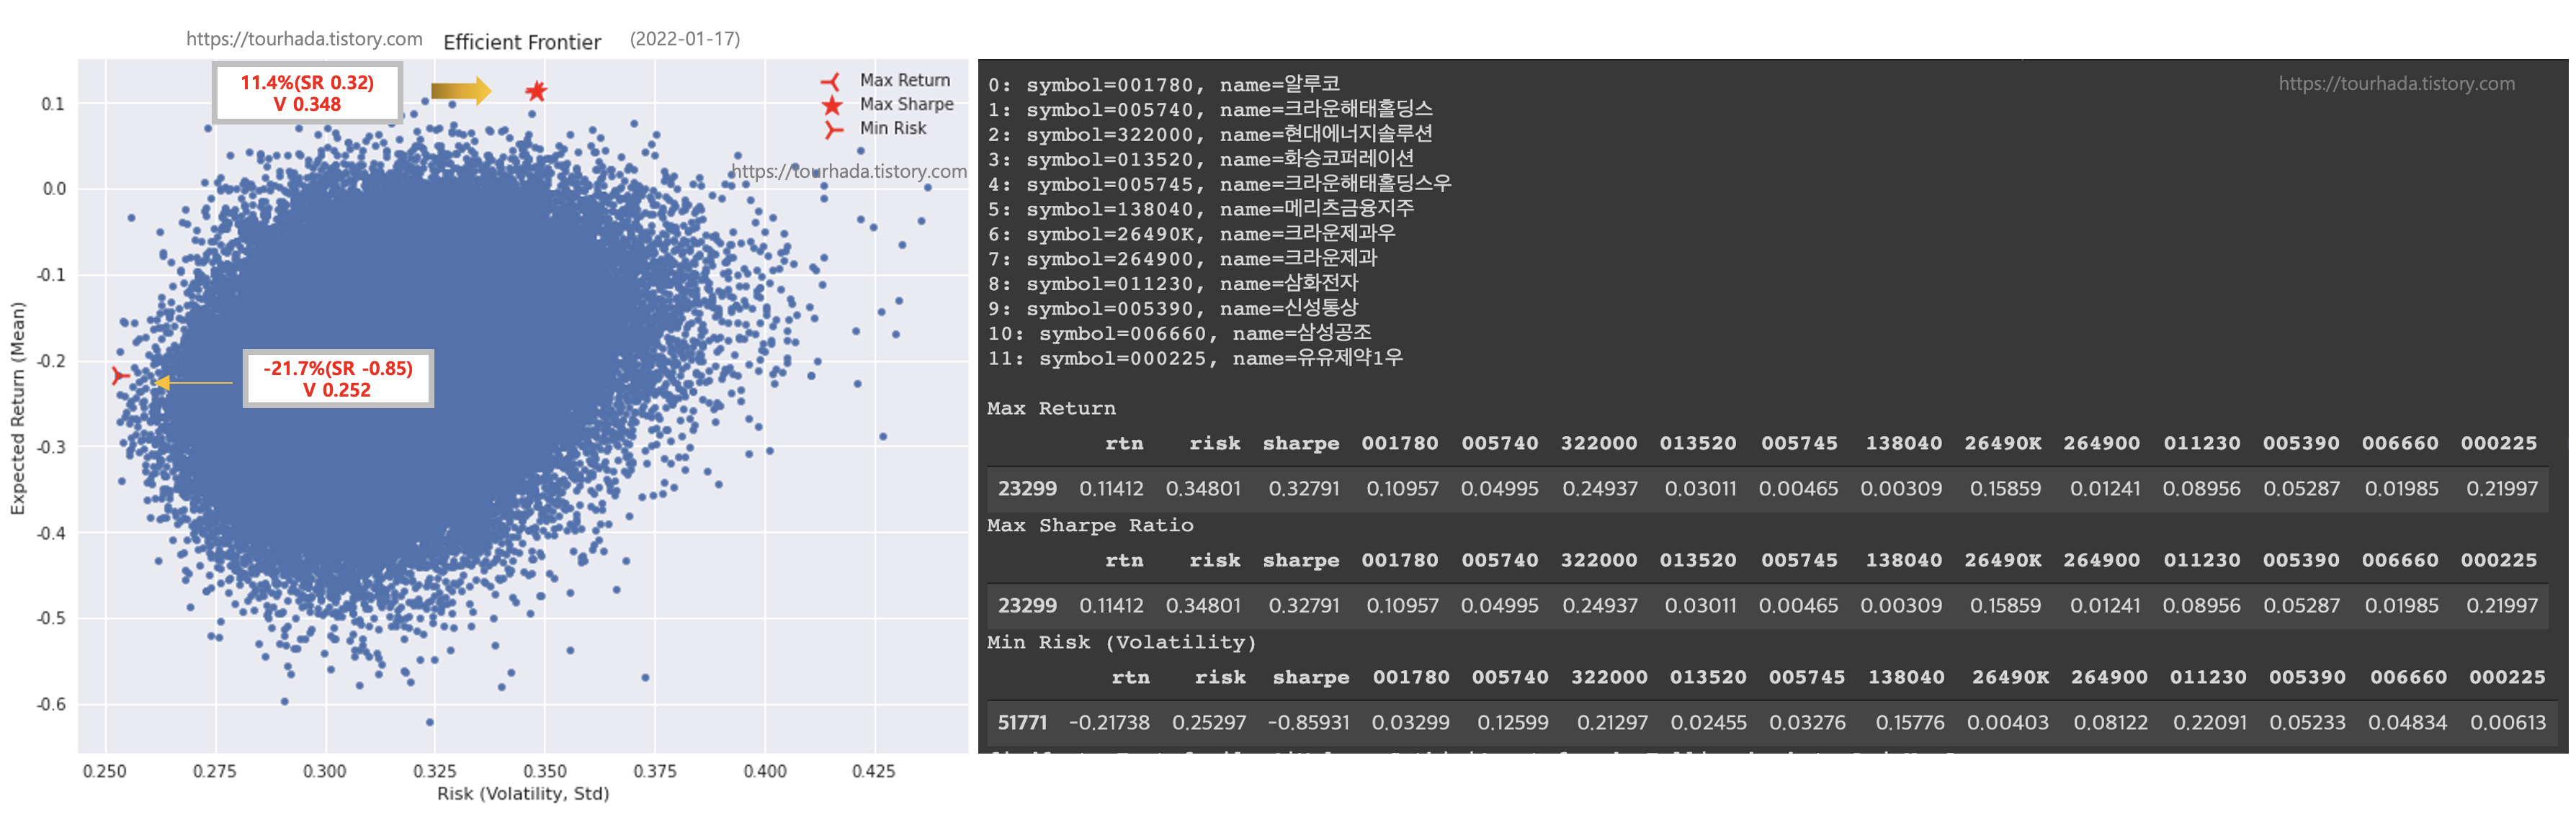Click the Max Sharpe Ratio section heading
This screenshot has height=822, width=2576.
1089,525
